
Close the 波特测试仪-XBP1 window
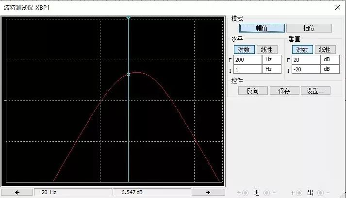(338, 7)
